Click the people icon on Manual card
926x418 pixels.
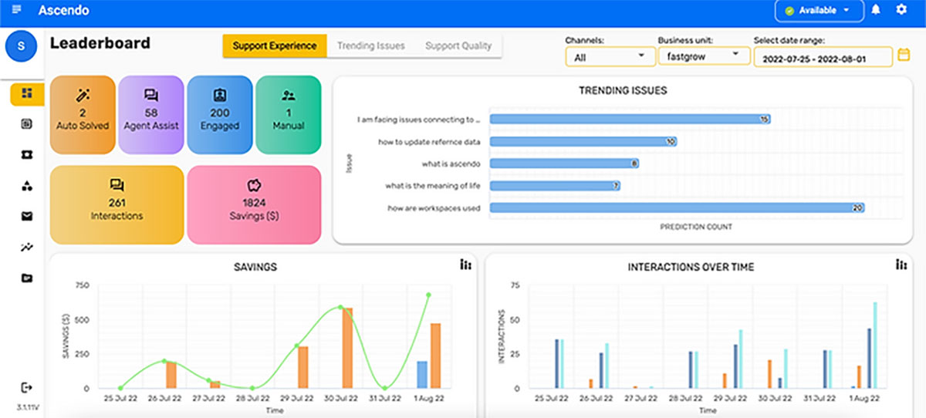click(289, 96)
